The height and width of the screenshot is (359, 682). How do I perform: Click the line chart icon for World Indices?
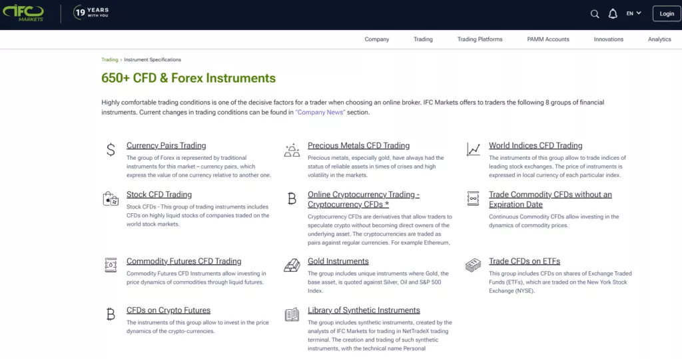click(x=474, y=149)
